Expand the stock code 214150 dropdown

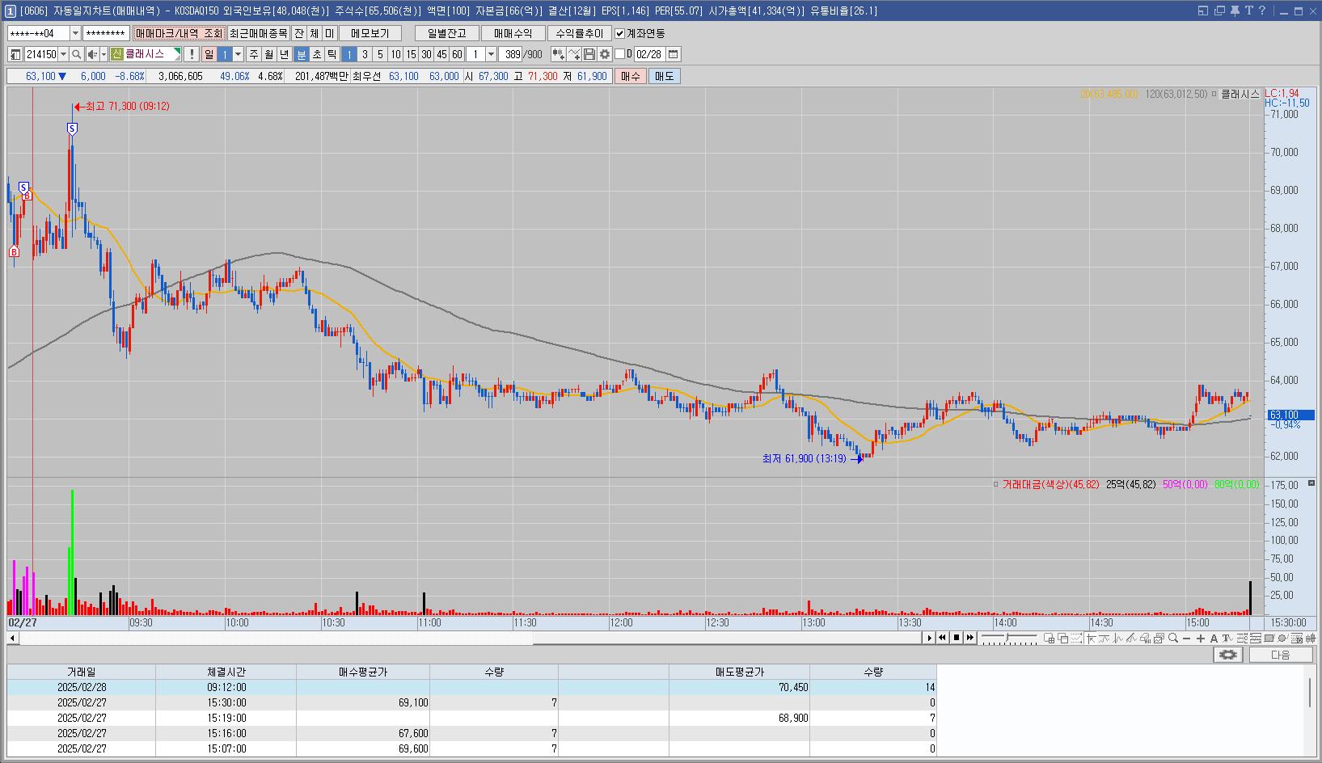(x=63, y=54)
